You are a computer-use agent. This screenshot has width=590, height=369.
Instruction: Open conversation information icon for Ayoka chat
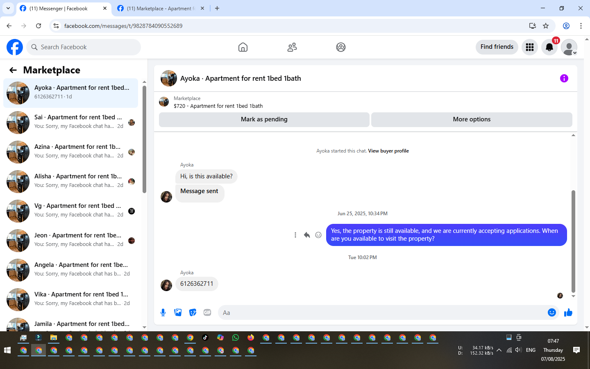click(x=564, y=78)
